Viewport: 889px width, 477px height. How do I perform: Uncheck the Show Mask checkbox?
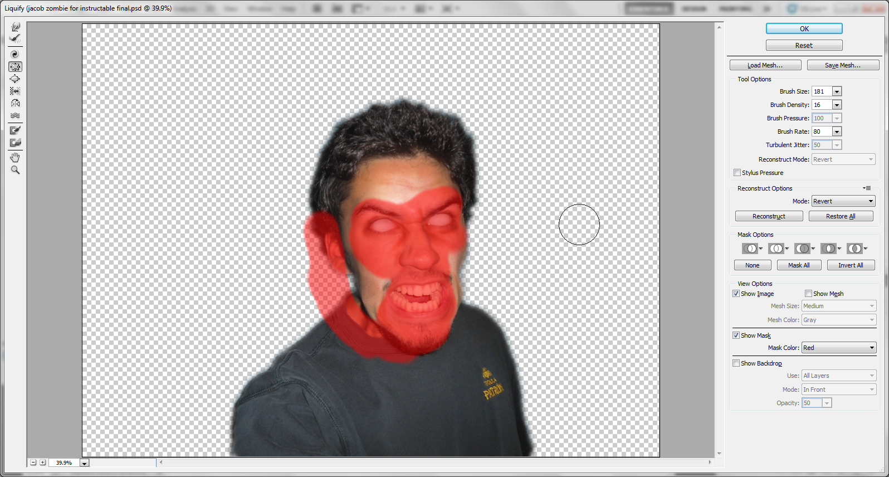click(x=736, y=335)
